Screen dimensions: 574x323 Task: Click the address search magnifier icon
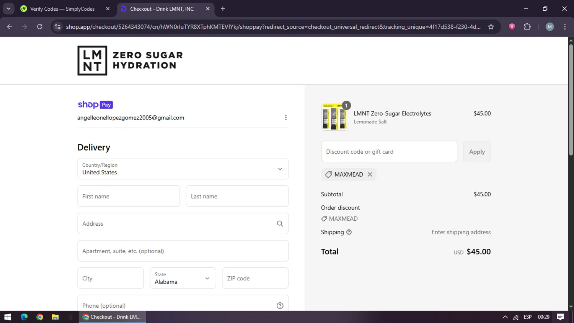[280, 224]
